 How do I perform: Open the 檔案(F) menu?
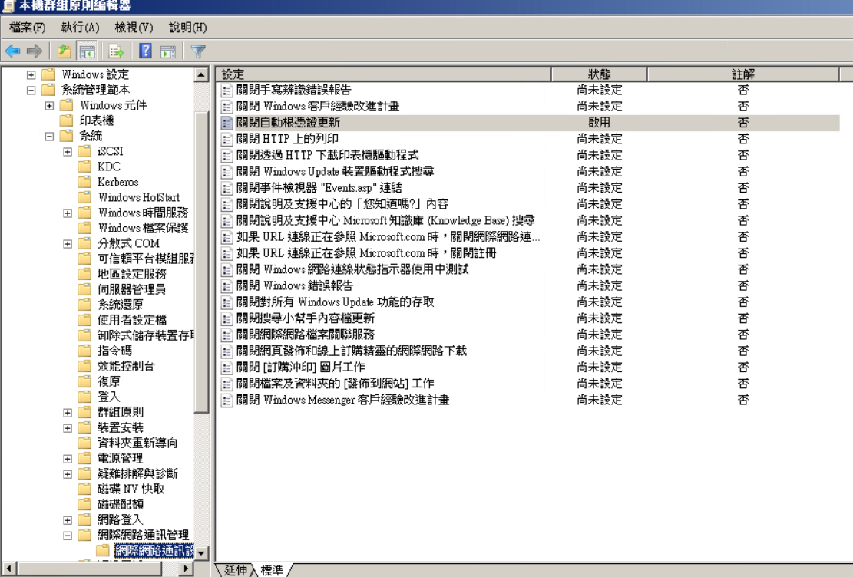pyautogui.click(x=27, y=28)
